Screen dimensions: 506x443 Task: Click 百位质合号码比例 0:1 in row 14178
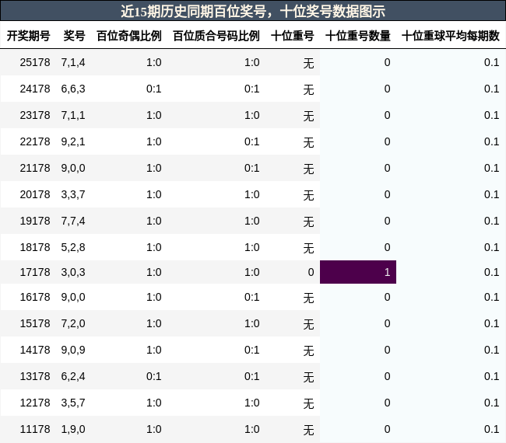click(x=251, y=350)
